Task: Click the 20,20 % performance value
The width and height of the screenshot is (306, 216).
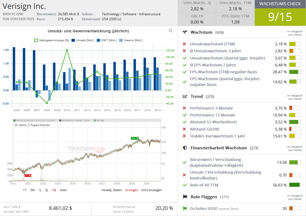Action: 164,208
